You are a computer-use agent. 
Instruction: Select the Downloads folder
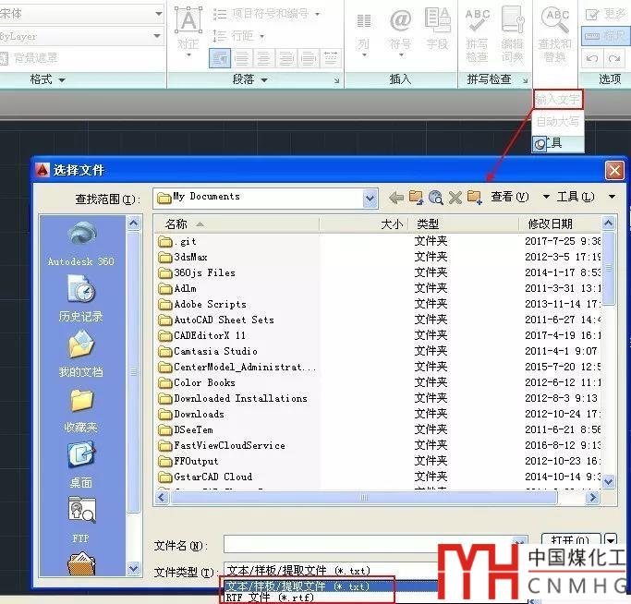click(x=191, y=414)
